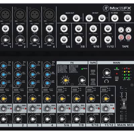Click the FX Send jack

[115, 18]
